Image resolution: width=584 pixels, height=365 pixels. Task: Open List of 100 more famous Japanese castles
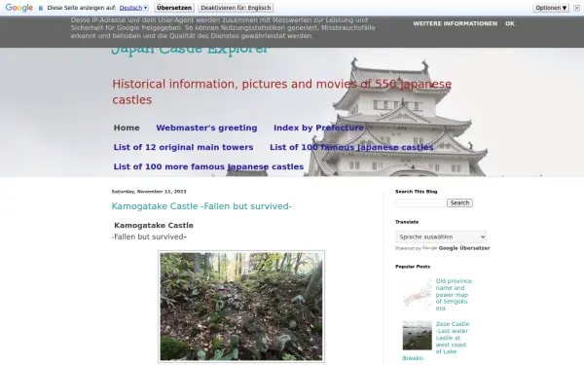point(208,166)
